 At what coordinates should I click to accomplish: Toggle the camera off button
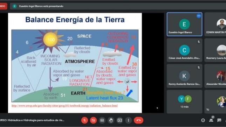pyautogui.click(x=94, y=120)
